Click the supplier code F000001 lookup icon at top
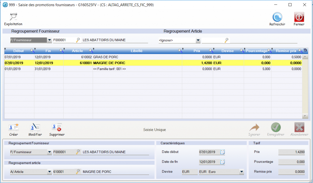 coord(78,40)
